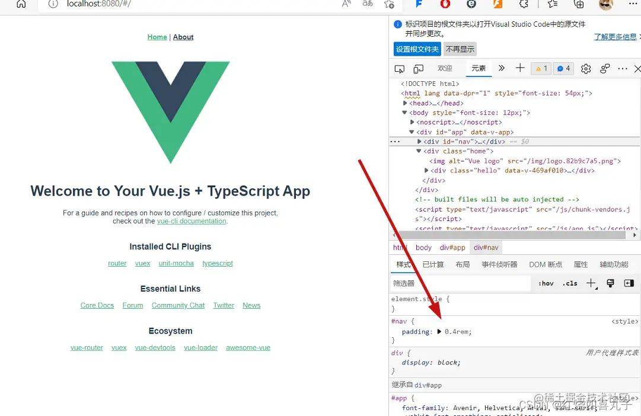Switch to the 辅助功能 tab
Screen dimensions: 641x416
(x=614, y=264)
